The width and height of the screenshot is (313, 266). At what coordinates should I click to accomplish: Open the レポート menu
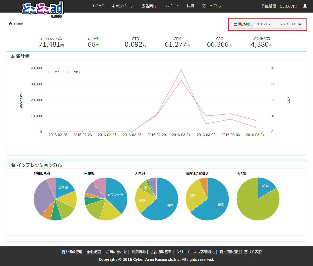[x=172, y=6]
